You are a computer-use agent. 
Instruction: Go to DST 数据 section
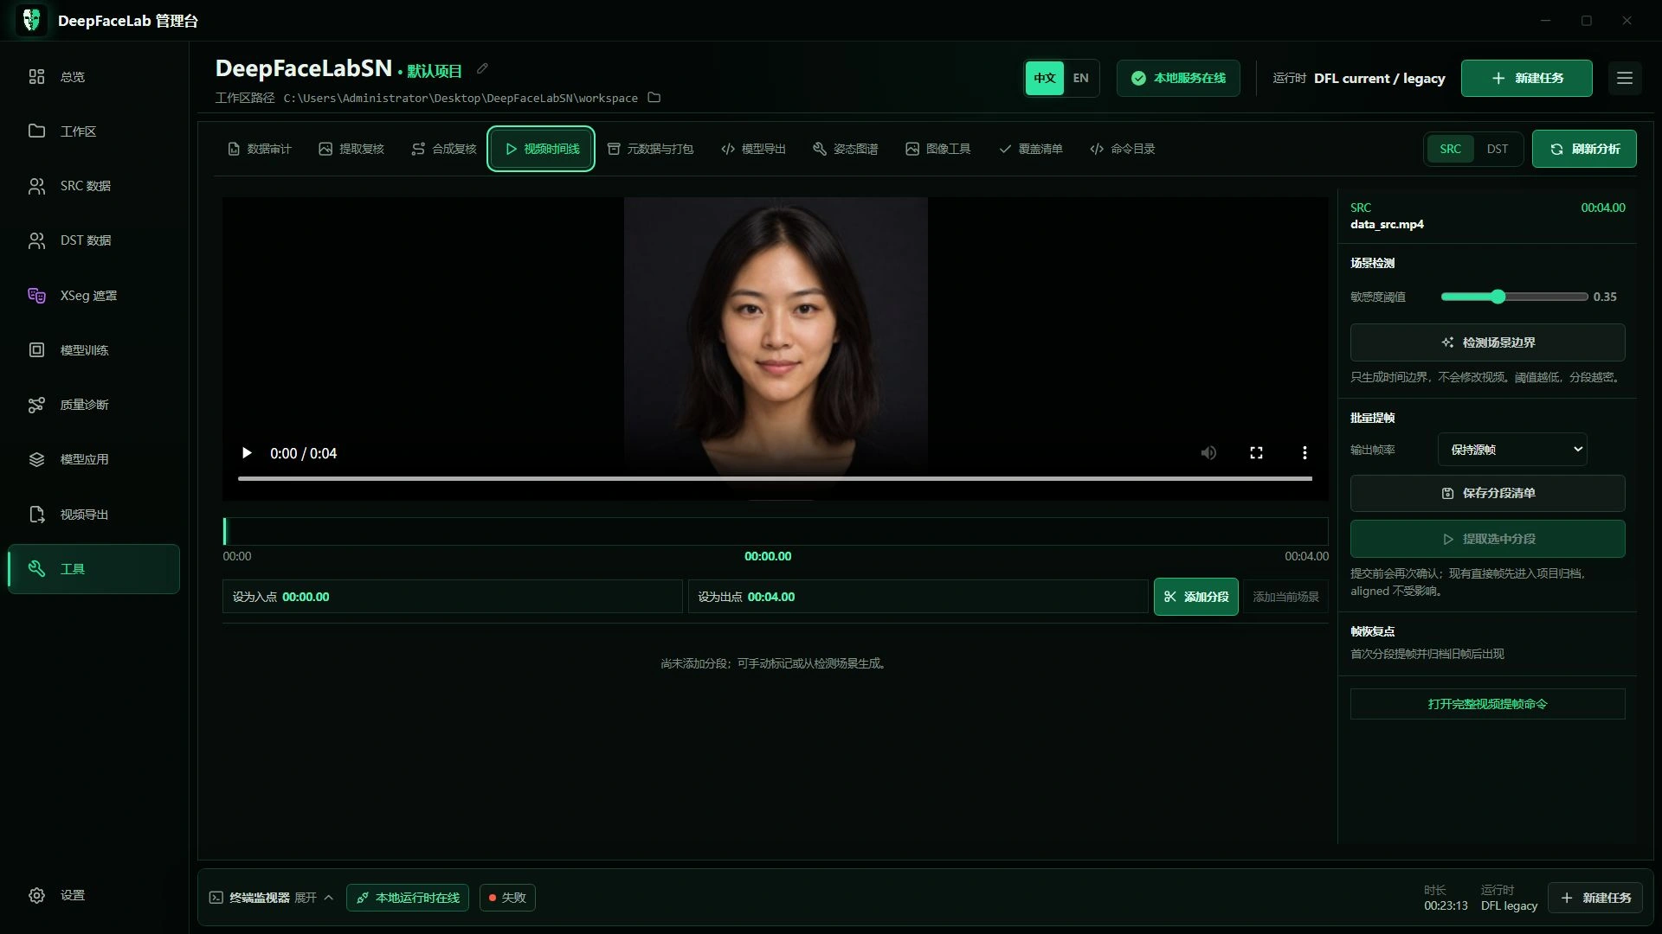click(93, 240)
